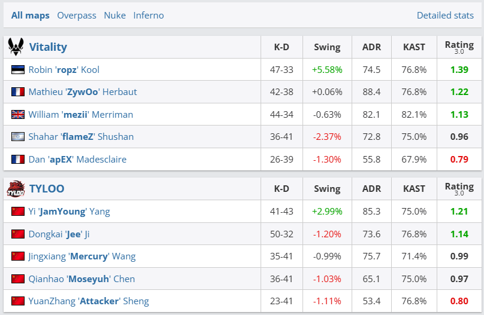Open the Inferno map tab
The width and height of the screenshot is (484, 315).
tap(149, 16)
